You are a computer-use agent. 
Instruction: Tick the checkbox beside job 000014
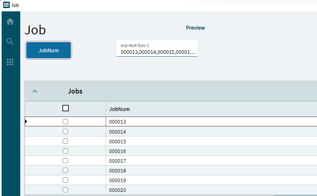tap(66, 132)
